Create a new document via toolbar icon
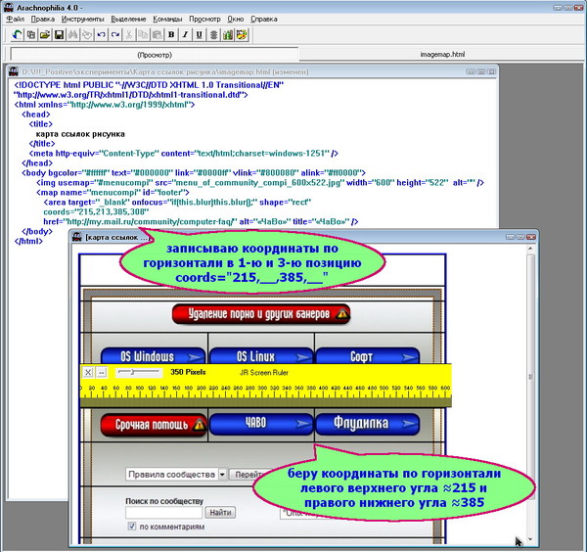Viewport: 587px width, 552px height. [31, 35]
